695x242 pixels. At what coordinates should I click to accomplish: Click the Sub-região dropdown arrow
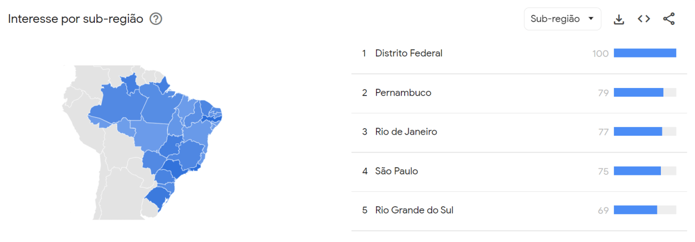[591, 19]
